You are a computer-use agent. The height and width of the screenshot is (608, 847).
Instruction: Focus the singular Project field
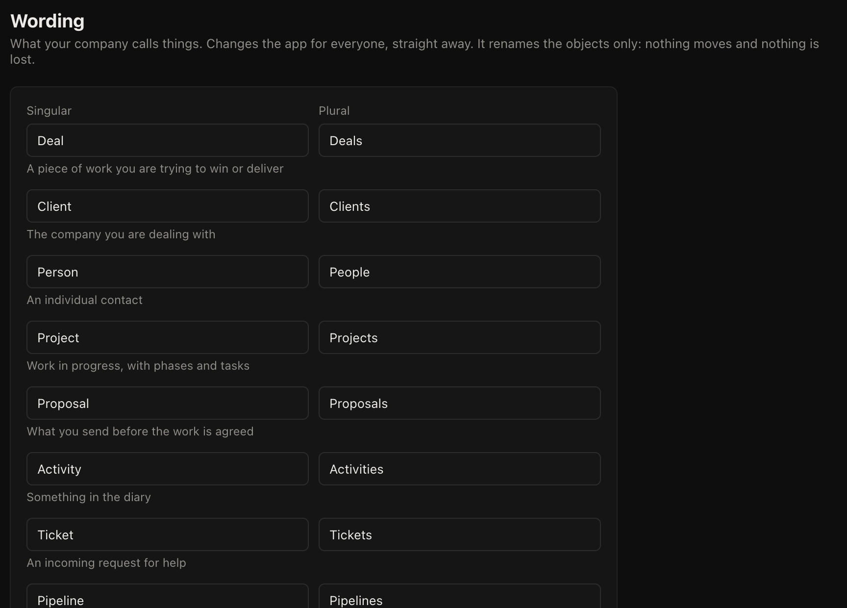[168, 337]
